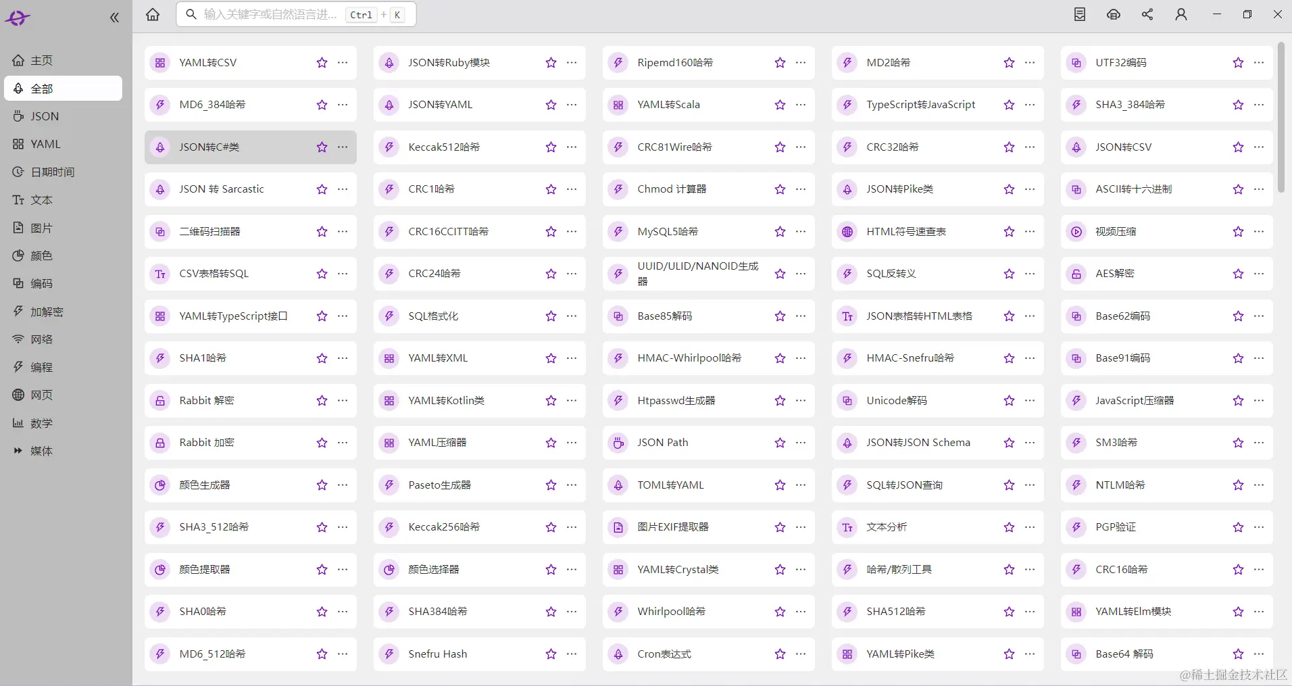This screenshot has width=1292, height=686.
Task: Open the 颜色选择器 color picker tool
Action: coord(433,569)
